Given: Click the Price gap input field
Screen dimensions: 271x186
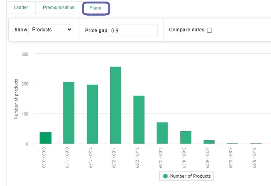Looking at the screenshot, I should (133, 31).
